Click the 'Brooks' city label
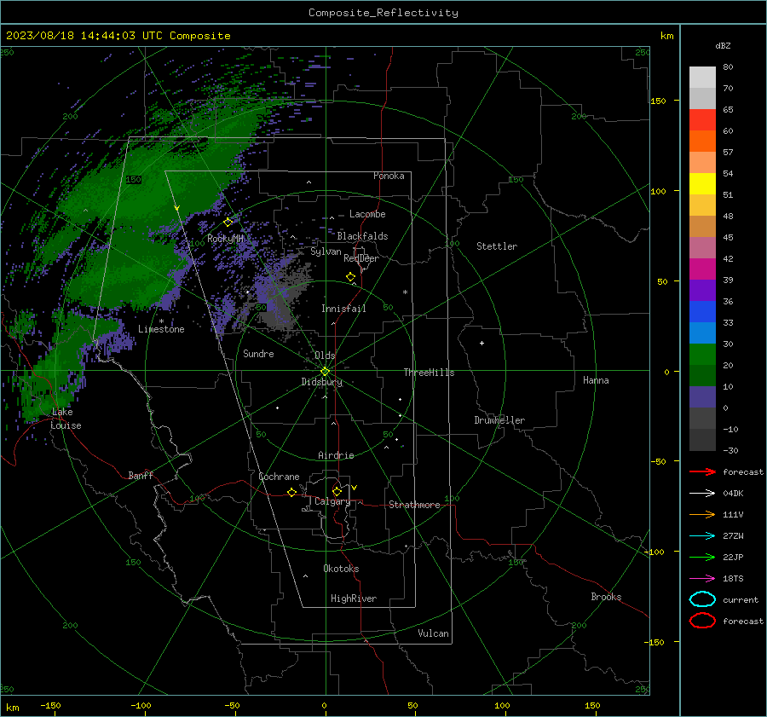This screenshot has height=717, width=767. pos(606,597)
